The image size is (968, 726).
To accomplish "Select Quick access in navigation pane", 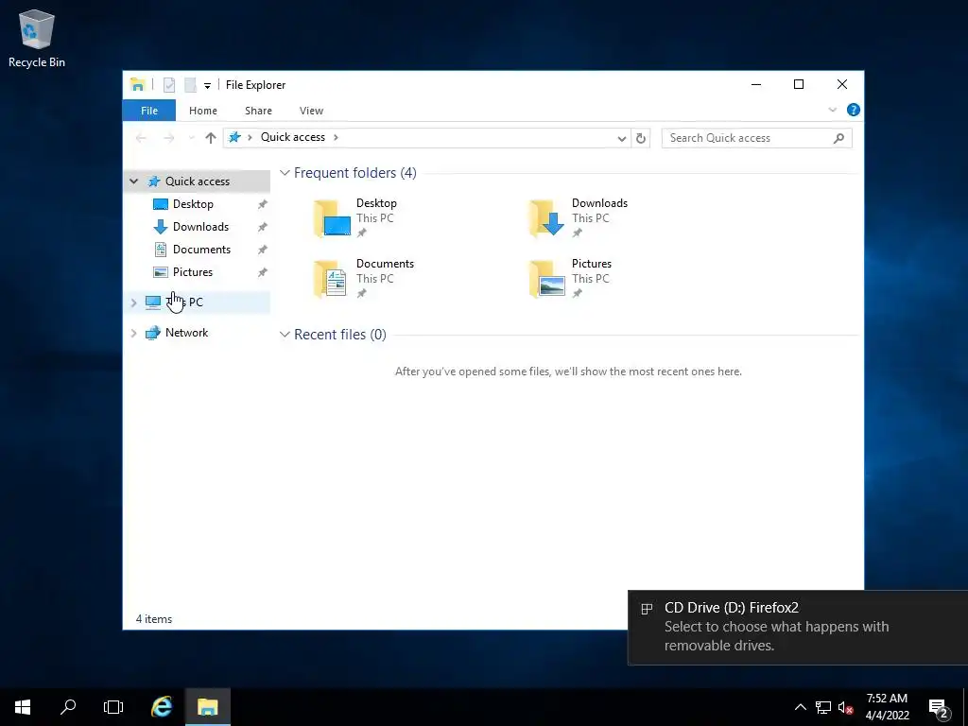I will pyautogui.click(x=197, y=181).
